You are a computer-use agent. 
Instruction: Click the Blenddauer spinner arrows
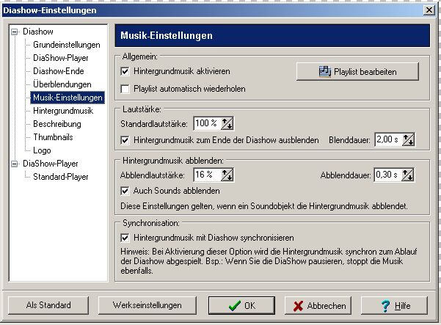coord(409,139)
